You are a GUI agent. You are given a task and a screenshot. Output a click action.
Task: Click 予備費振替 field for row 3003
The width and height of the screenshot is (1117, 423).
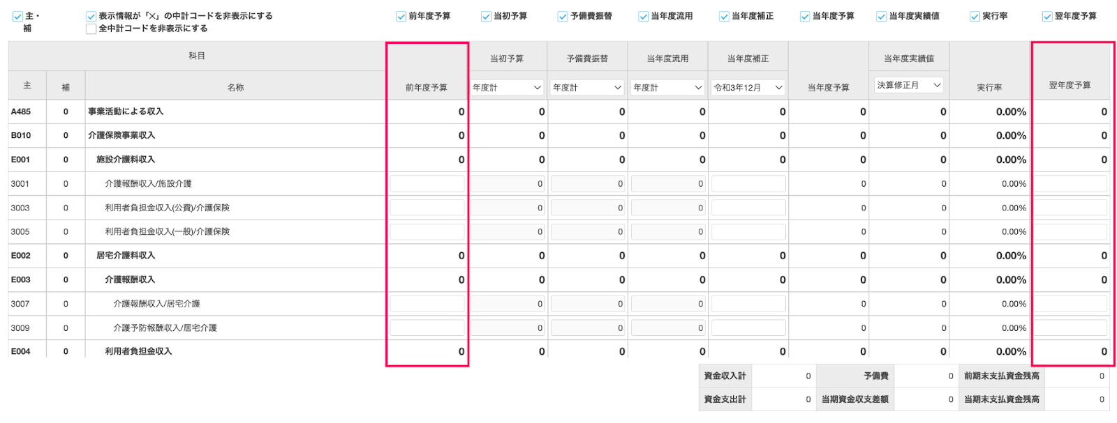click(x=588, y=208)
